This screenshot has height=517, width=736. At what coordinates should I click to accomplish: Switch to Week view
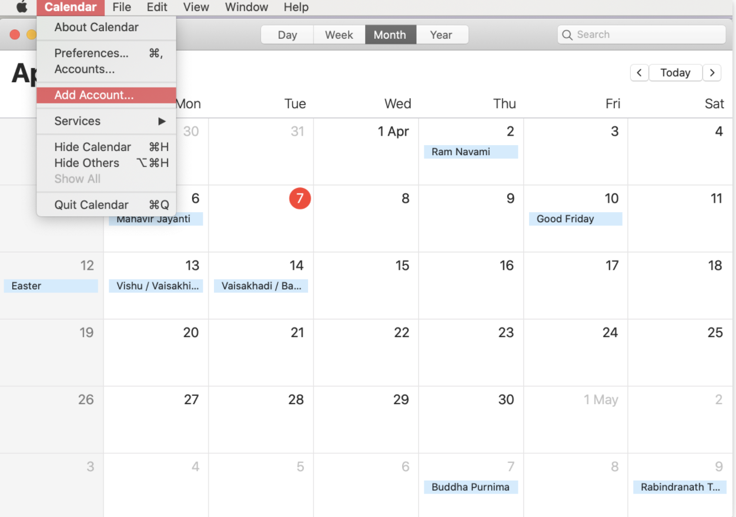[x=339, y=35]
